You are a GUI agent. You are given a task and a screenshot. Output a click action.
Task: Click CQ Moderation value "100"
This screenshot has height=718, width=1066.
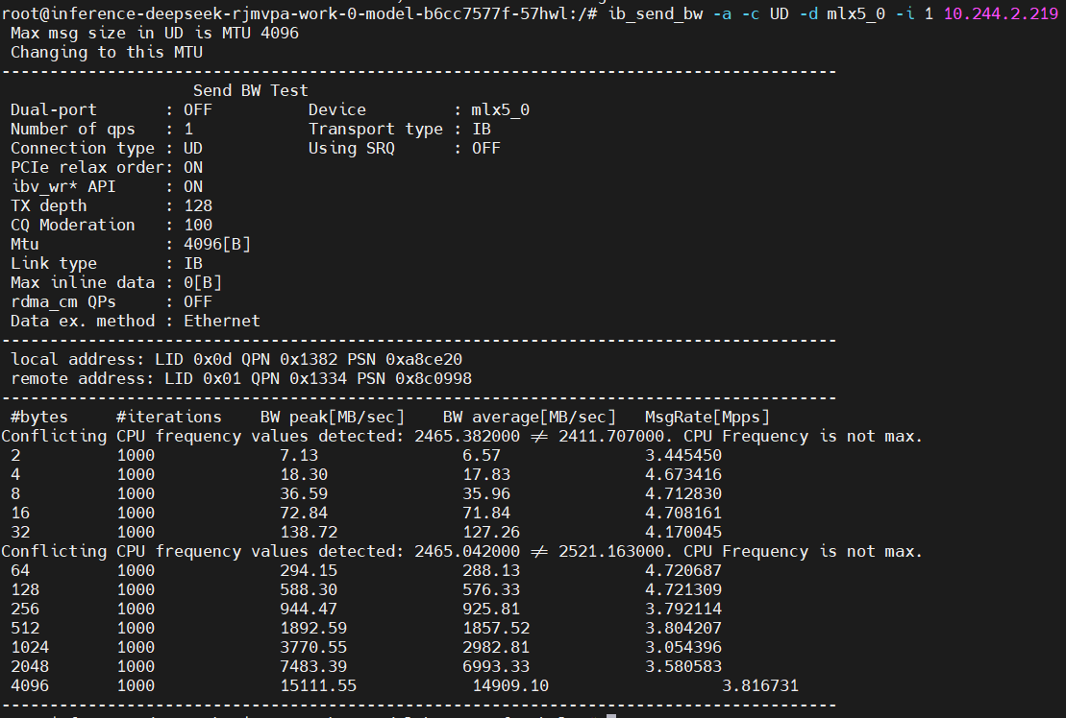click(198, 225)
